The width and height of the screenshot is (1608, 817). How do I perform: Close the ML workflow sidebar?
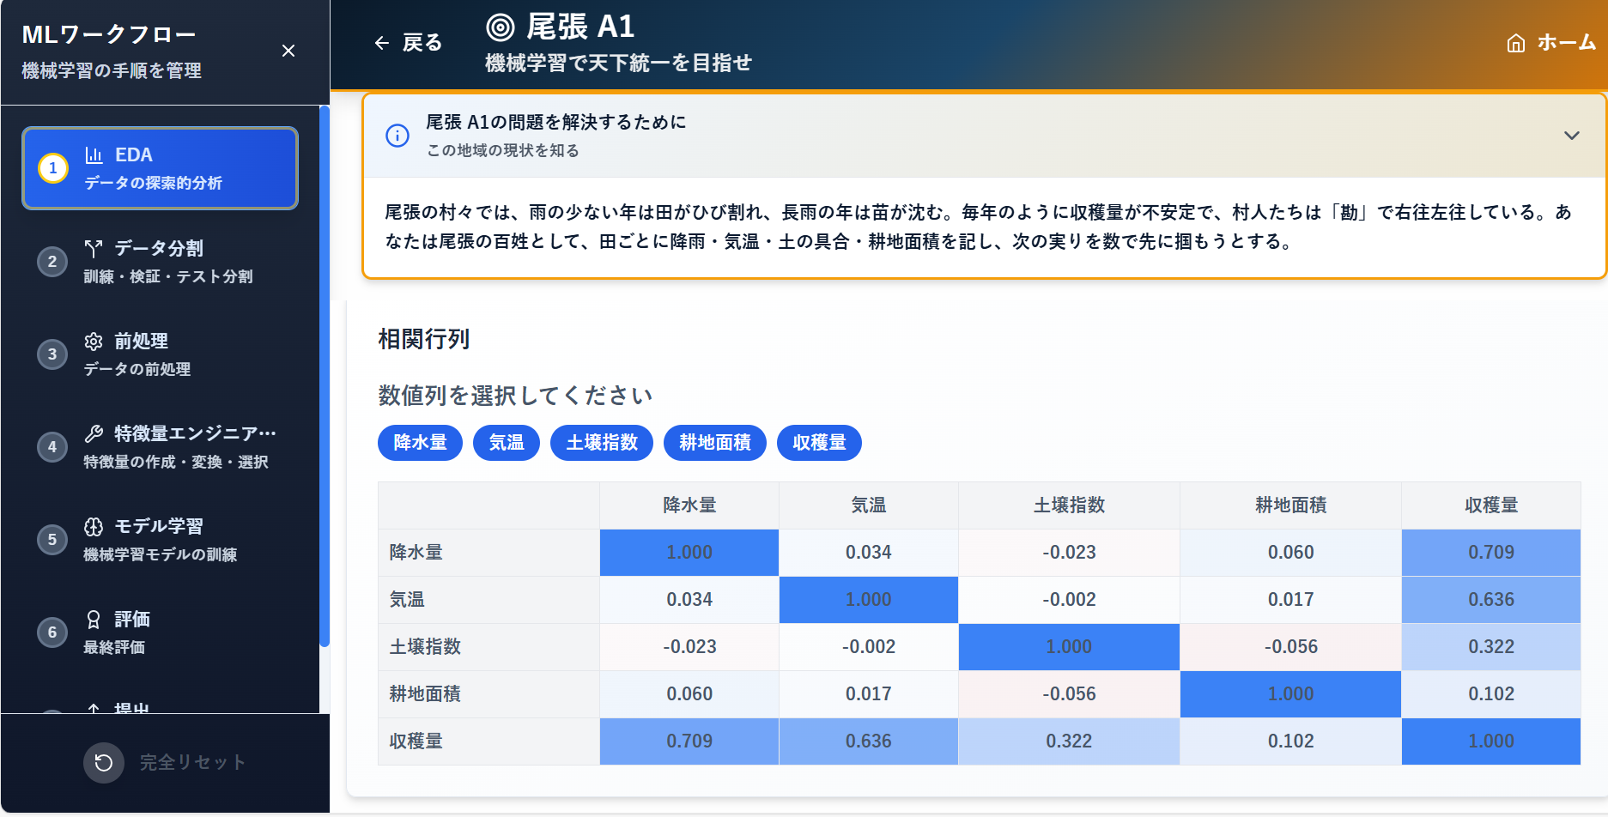click(x=288, y=51)
